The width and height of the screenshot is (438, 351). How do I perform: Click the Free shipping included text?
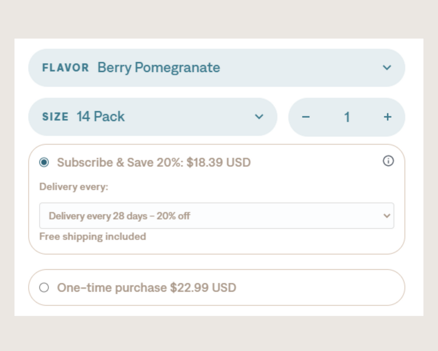[x=93, y=237]
